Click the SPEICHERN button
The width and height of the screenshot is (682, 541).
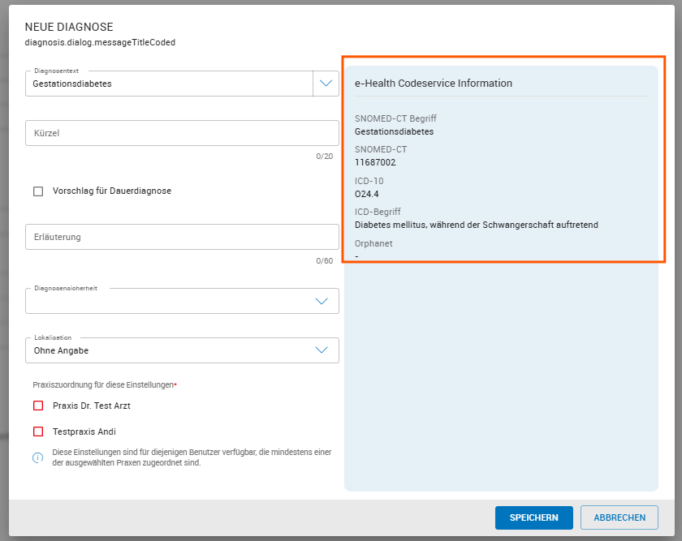533,517
